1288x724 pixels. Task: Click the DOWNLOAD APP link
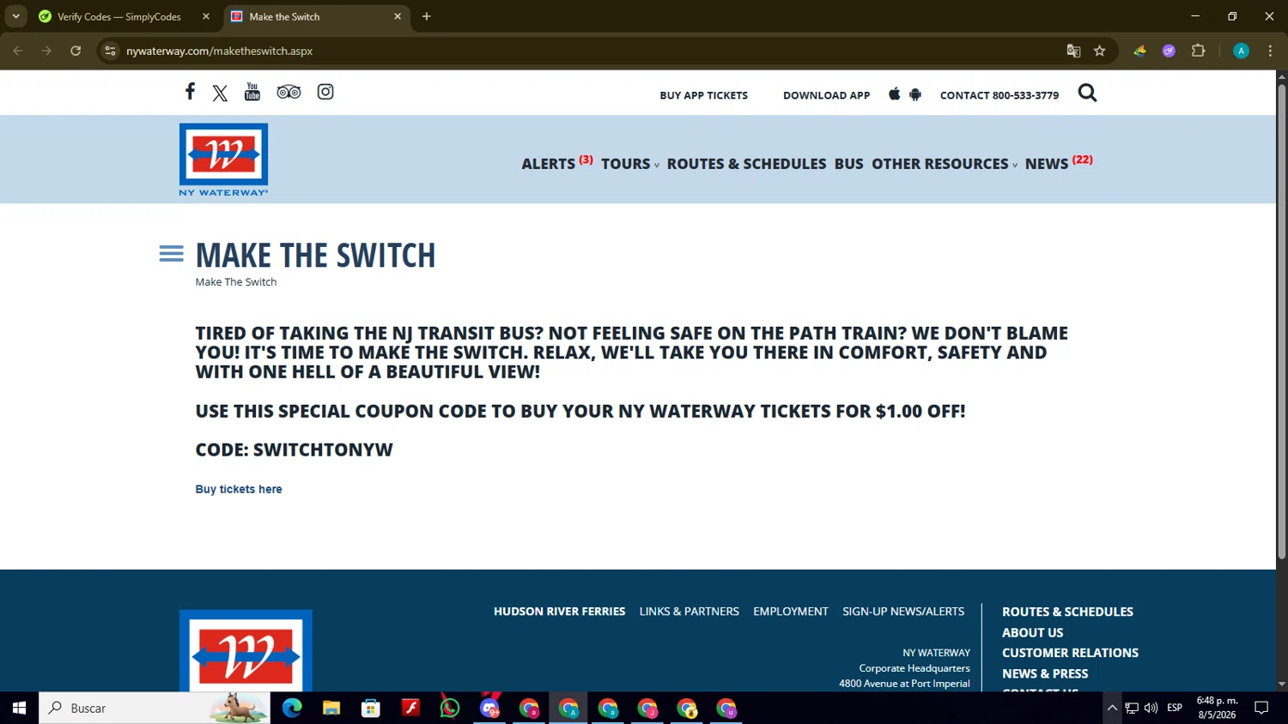826,95
